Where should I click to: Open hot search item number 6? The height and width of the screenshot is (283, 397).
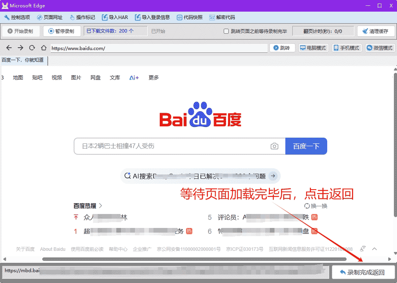click(x=263, y=231)
